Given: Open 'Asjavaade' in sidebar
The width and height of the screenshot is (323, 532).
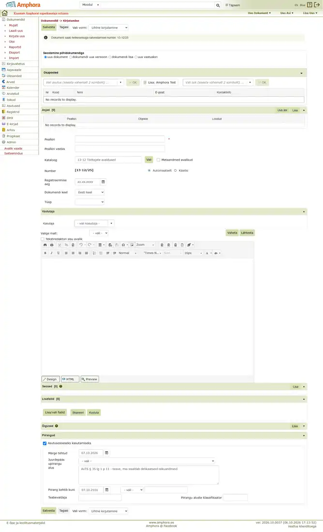Looking at the screenshot, I should click(14, 70).
